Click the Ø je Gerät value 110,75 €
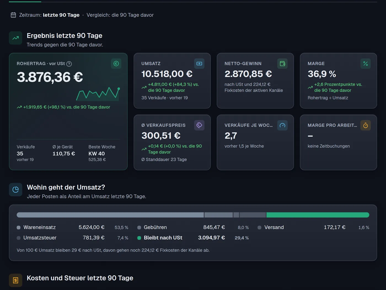386x290 pixels. (64, 154)
